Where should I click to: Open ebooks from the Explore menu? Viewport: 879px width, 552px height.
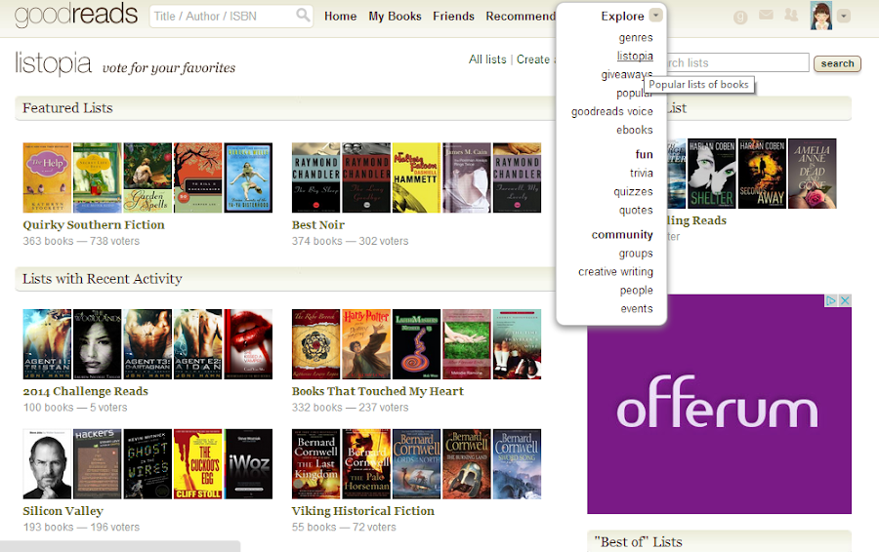pyautogui.click(x=635, y=130)
